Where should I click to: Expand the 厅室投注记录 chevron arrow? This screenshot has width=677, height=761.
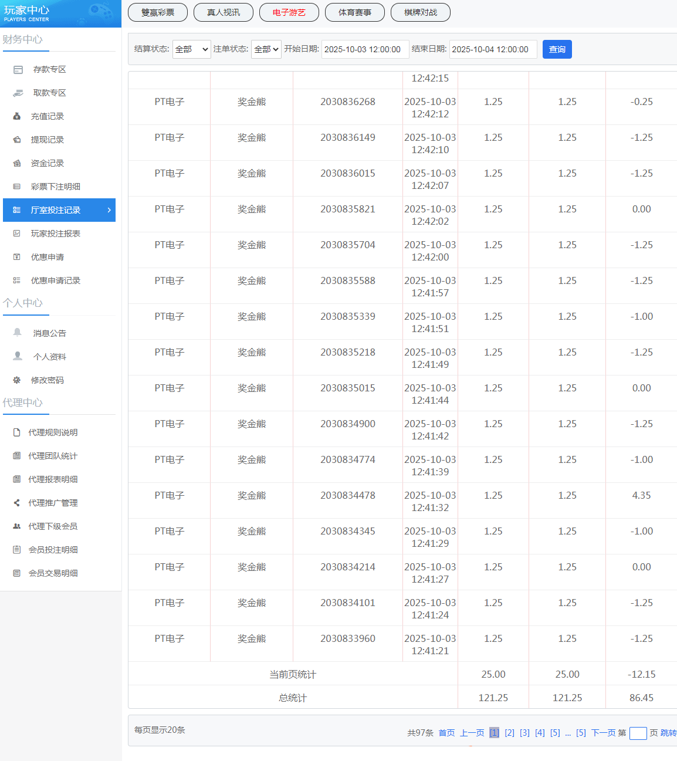(x=109, y=210)
